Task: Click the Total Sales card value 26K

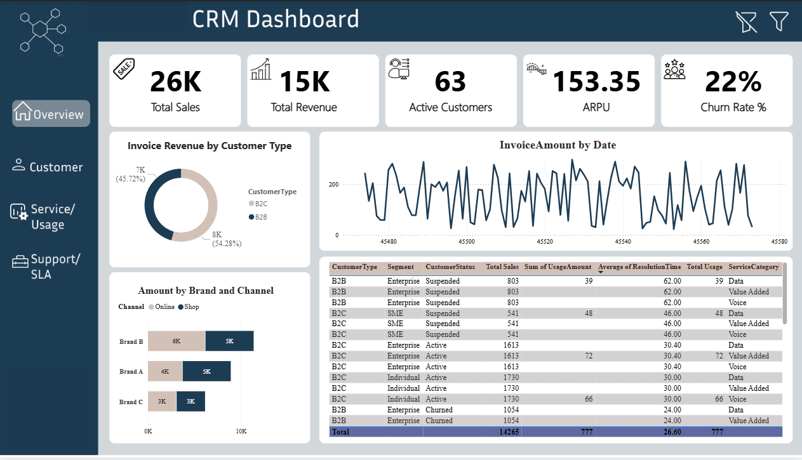Action: pos(175,82)
